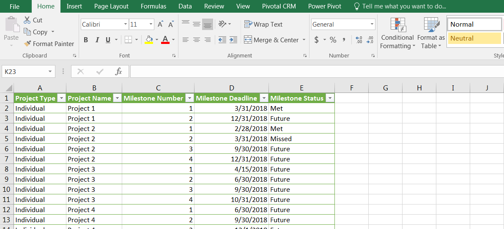
Task: Decrease decimal places
Action: click(x=370, y=40)
